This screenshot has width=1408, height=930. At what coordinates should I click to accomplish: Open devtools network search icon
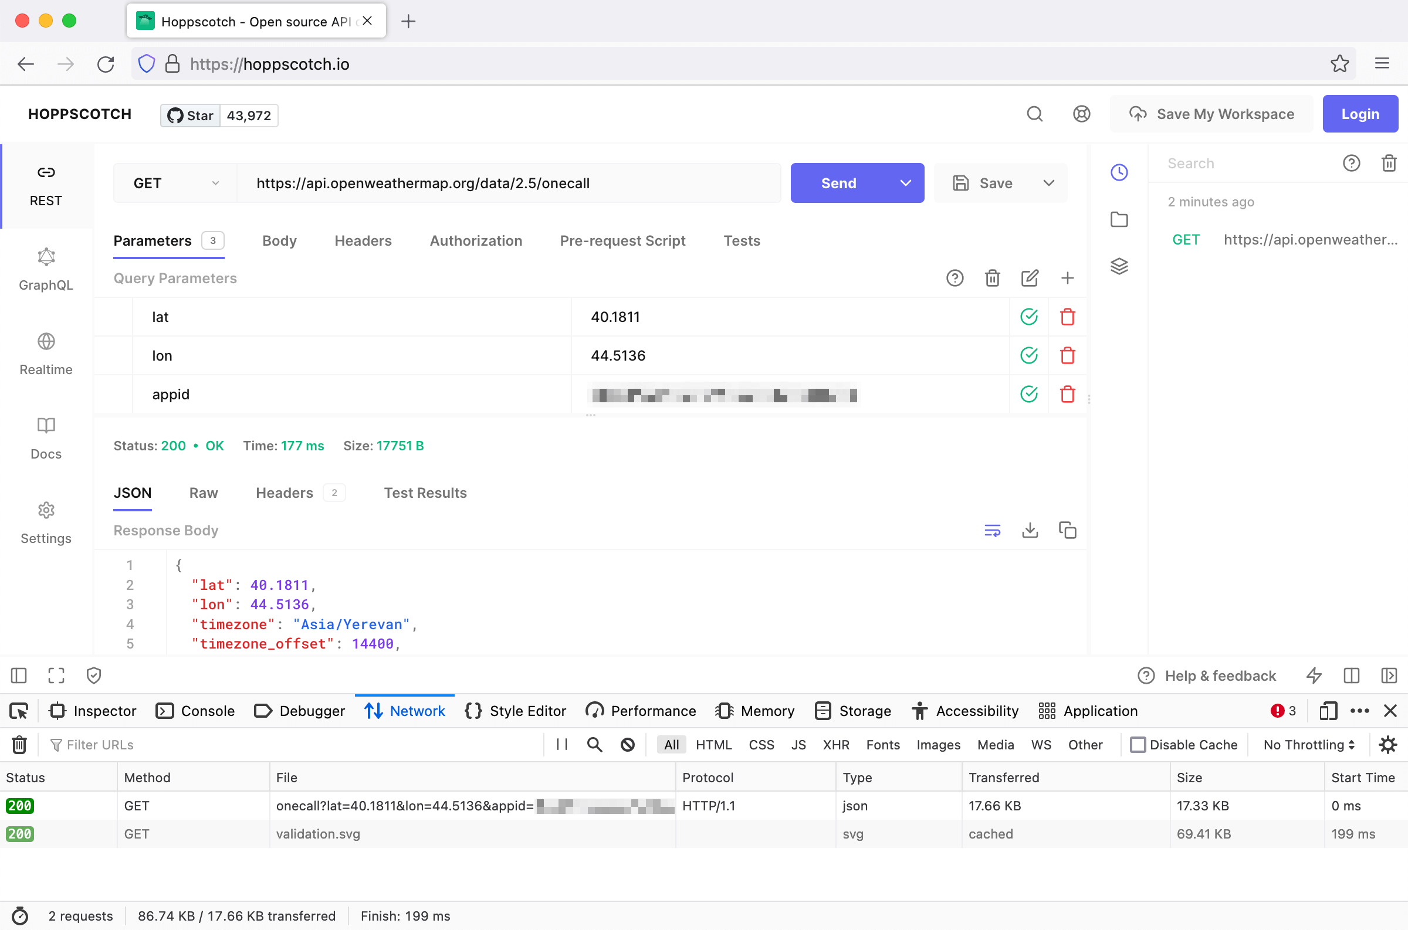point(594,745)
